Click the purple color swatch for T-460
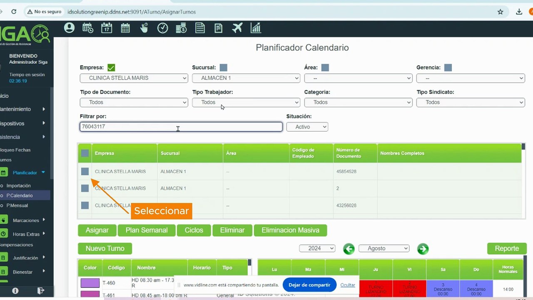 click(90, 283)
